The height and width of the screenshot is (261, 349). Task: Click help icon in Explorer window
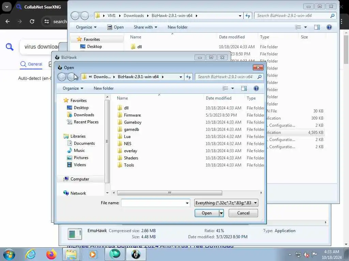pyautogui.click(x=329, y=27)
